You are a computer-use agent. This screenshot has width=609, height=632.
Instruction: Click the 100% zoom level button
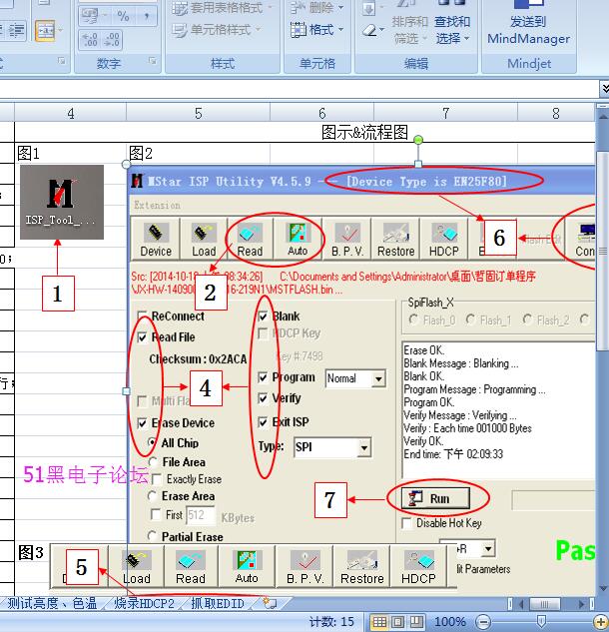click(450, 622)
